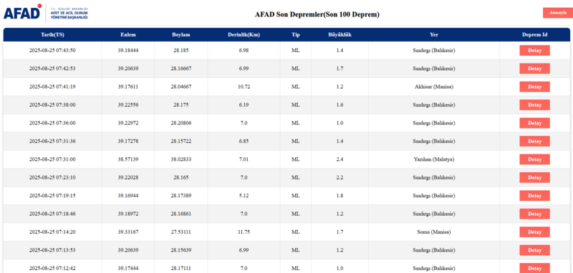573x273 pixels.
Task: View Detay for the Soma (Manisa) earthquake
Action: click(534, 232)
